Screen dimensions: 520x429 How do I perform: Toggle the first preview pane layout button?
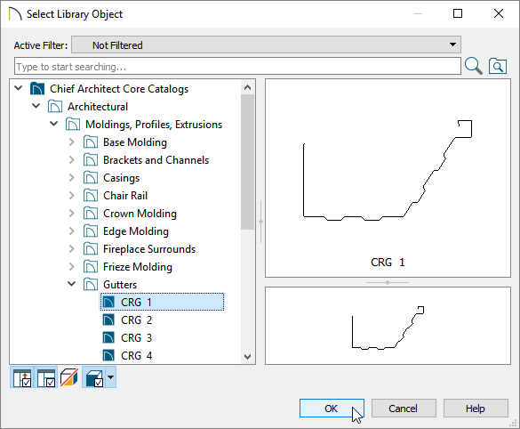click(x=22, y=377)
